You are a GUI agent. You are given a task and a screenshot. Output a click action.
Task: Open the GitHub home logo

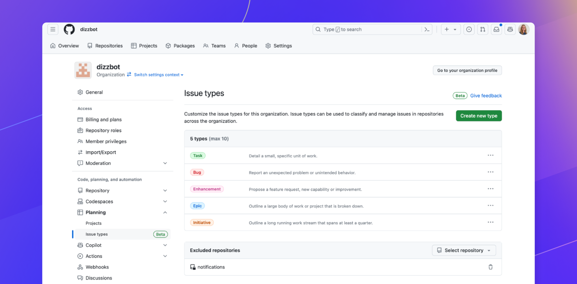(69, 29)
